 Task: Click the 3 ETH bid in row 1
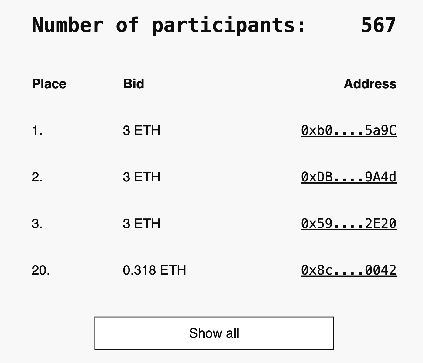tap(142, 130)
